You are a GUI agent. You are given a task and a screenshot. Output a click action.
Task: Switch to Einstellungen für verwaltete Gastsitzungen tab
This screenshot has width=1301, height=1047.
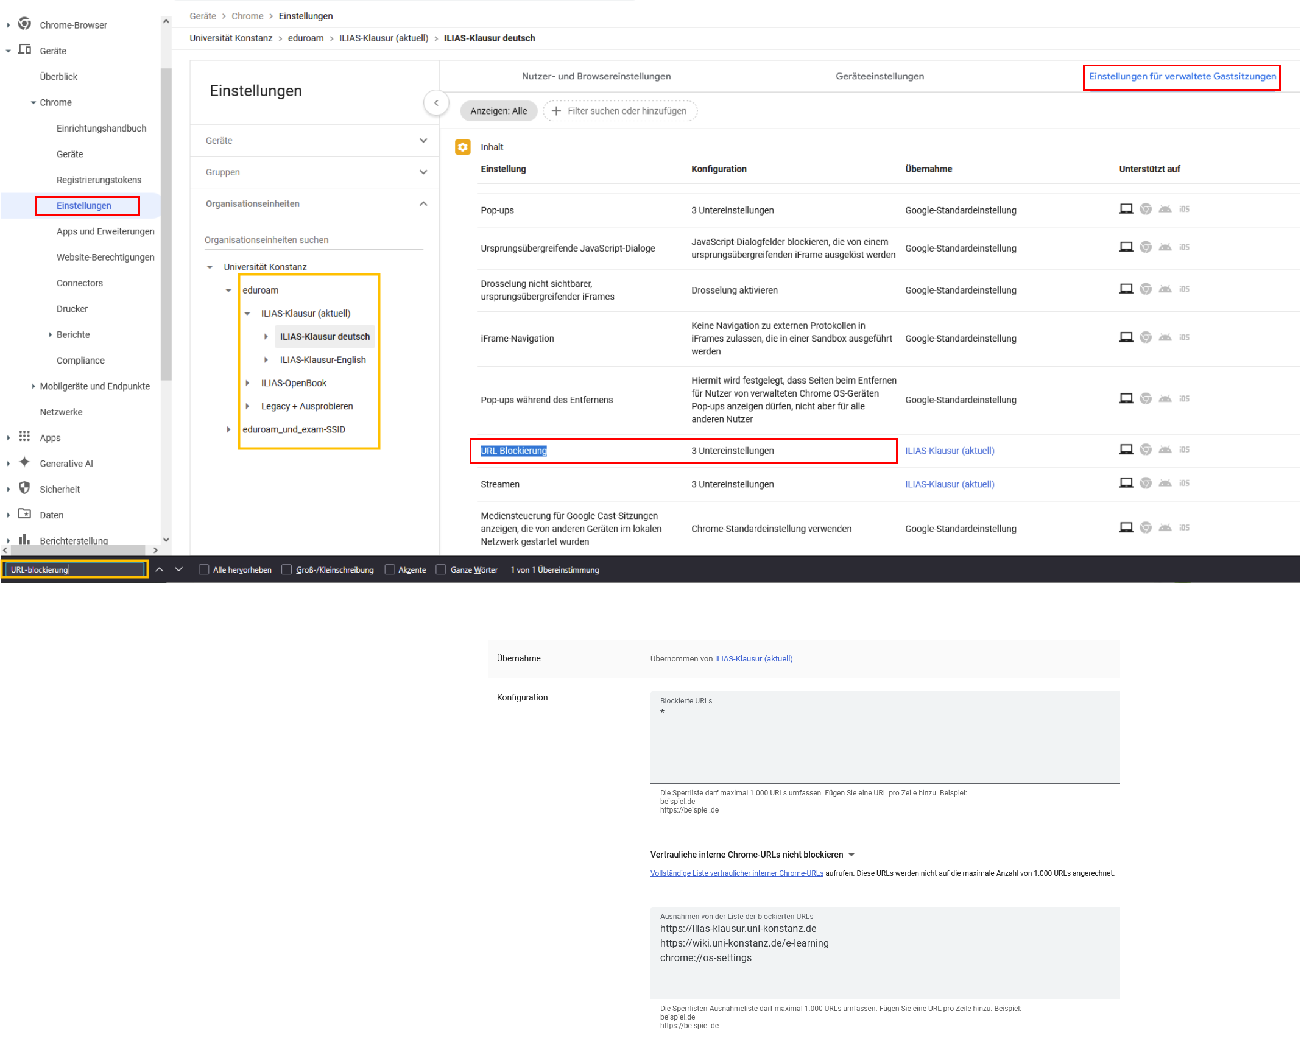(1182, 76)
